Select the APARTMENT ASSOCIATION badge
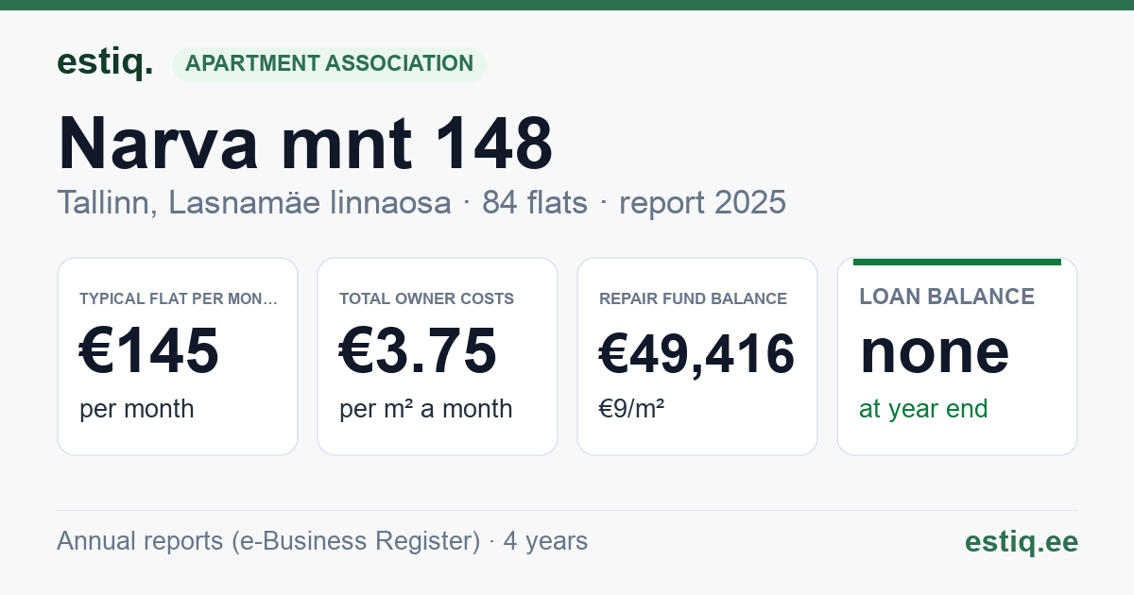1134x595 pixels. coord(329,63)
